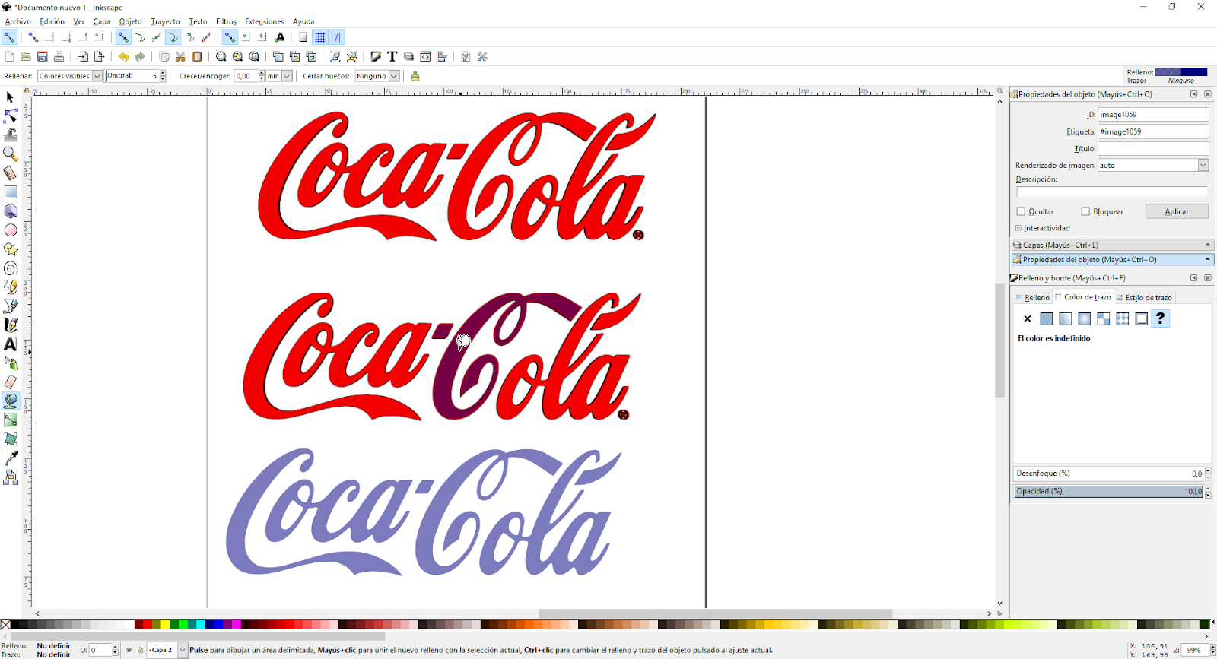Open the Extensiones menu
The image size is (1217, 659).
265,21
